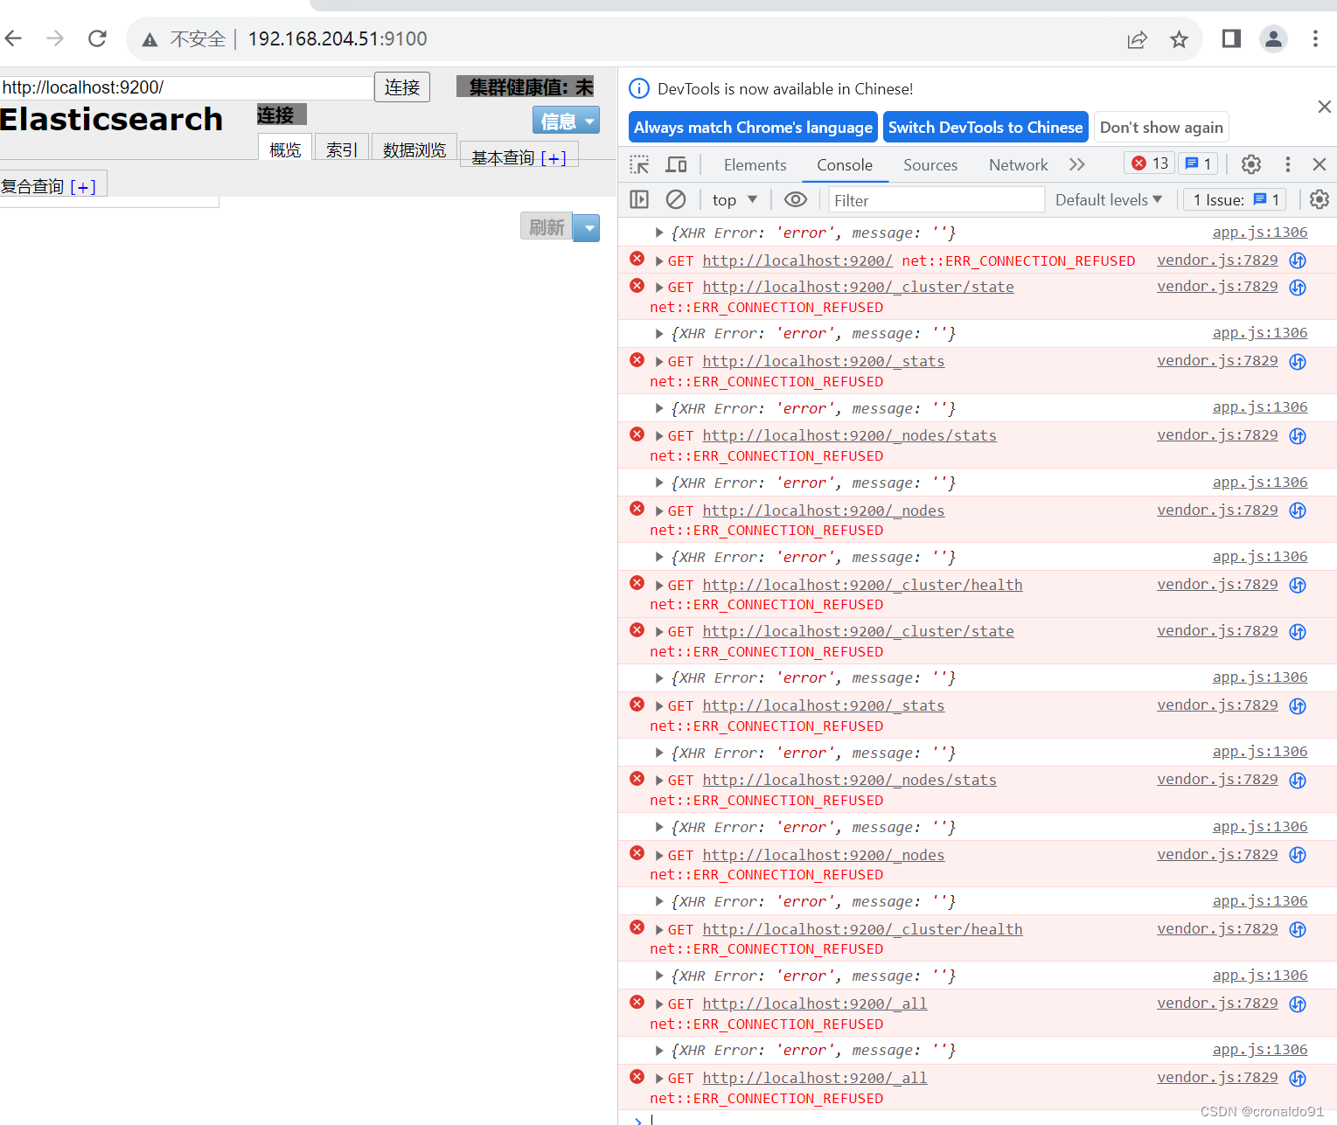
Task: Show the console sidebar icon
Action: pyautogui.click(x=639, y=199)
